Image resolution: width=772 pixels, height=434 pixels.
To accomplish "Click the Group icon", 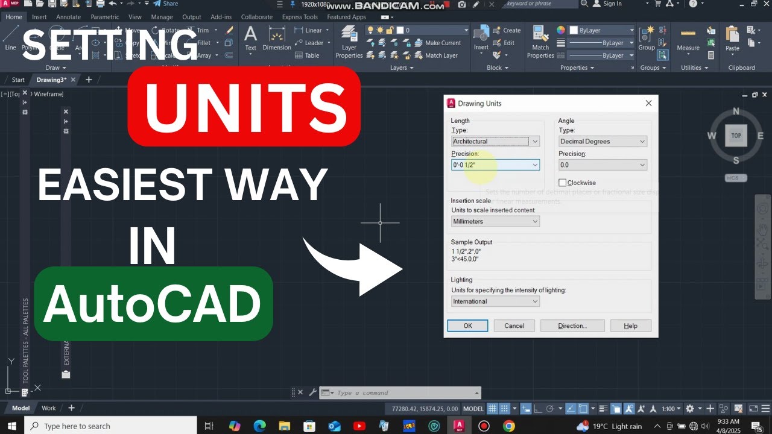I will [647, 34].
